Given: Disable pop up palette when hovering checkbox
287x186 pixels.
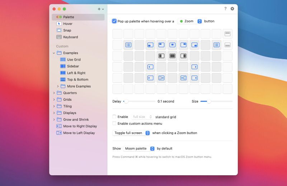Looking at the screenshot, I should point(114,21).
